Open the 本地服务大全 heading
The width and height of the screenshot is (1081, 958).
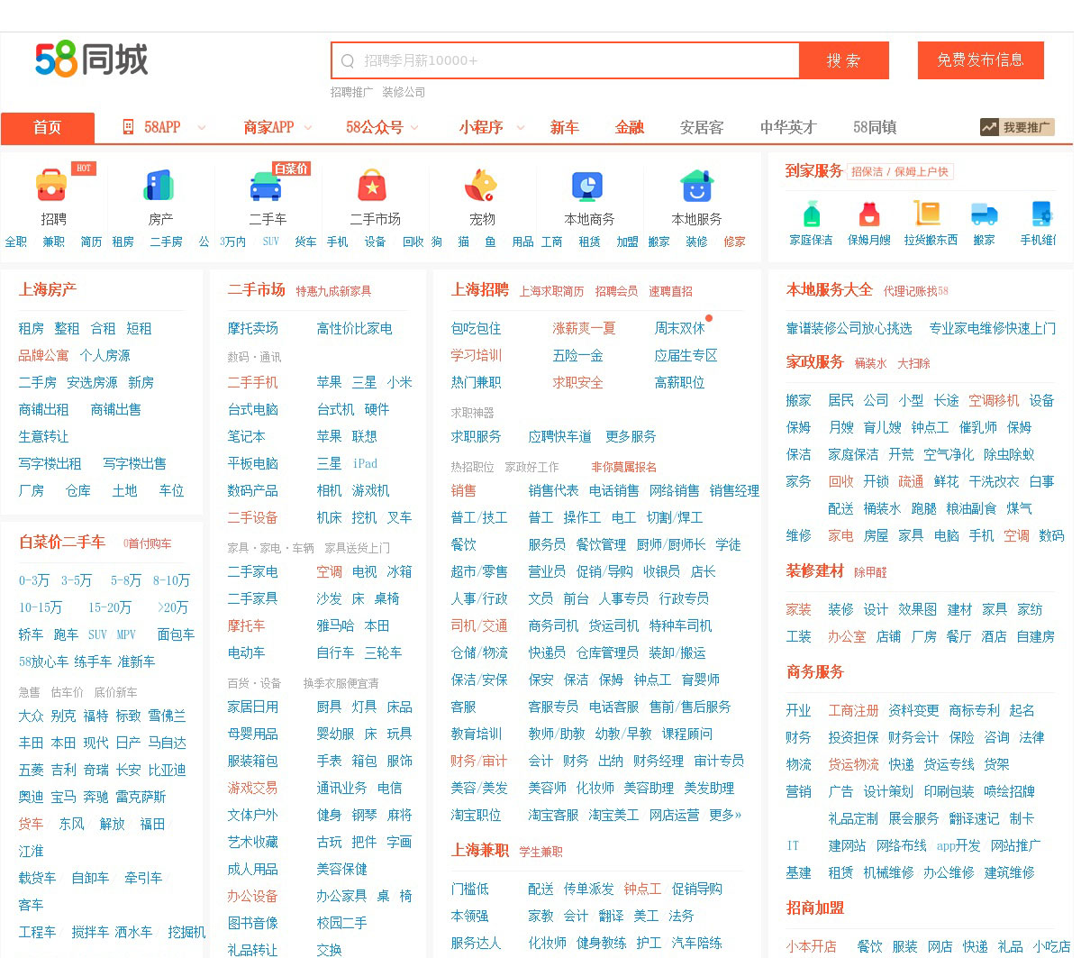829,289
